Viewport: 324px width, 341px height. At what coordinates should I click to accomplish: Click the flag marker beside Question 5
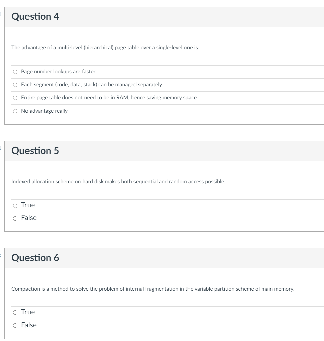coord(1,148)
